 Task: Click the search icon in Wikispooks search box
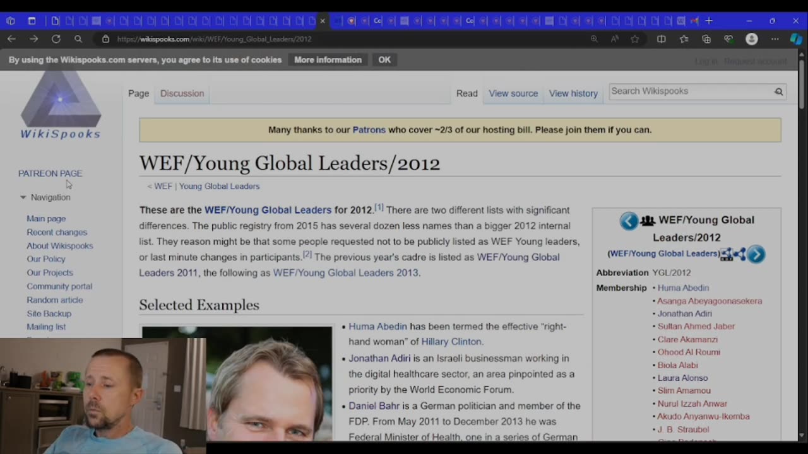[x=779, y=91]
